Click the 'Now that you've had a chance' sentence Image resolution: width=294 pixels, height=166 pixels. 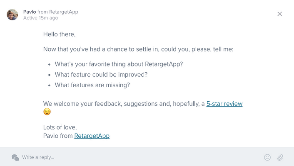pos(138,49)
